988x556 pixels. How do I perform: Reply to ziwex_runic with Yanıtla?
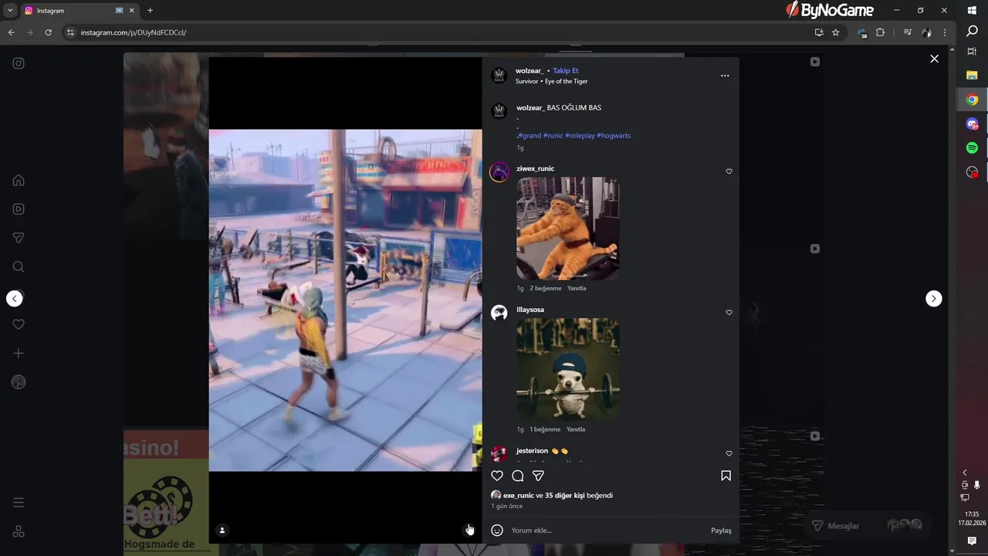[x=577, y=288]
